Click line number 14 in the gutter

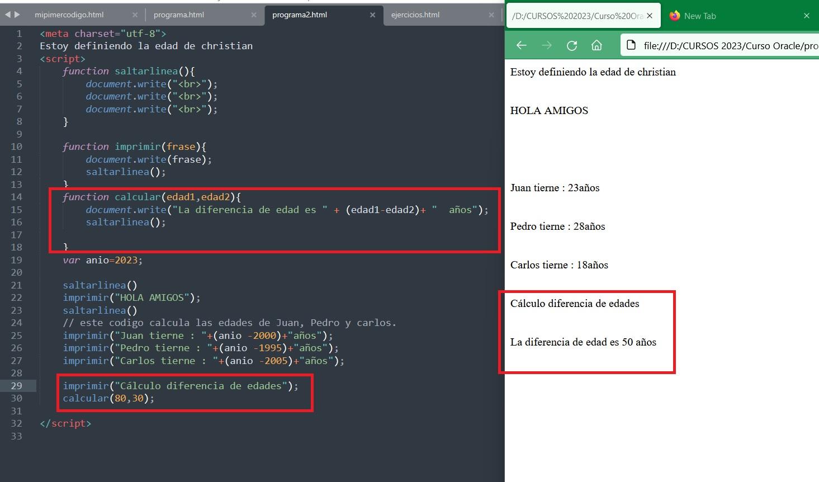(17, 197)
